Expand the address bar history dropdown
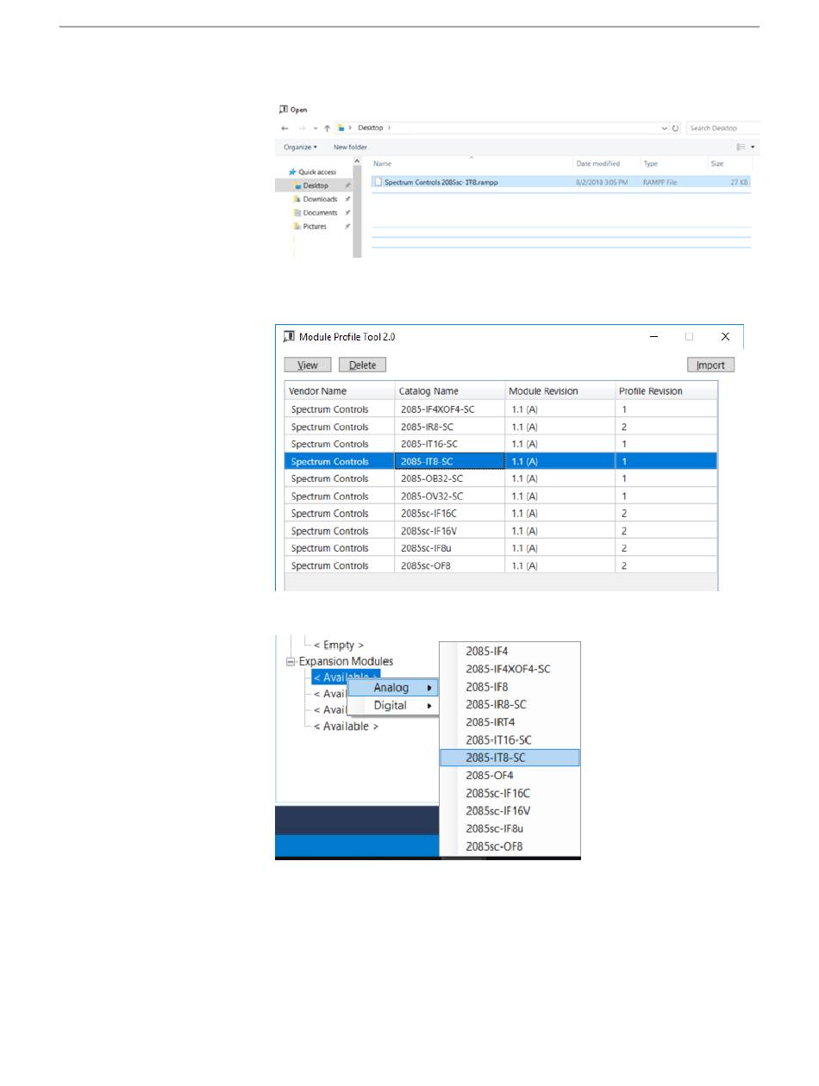The height and width of the screenshot is (1086, 819). (x=664, y=128)
